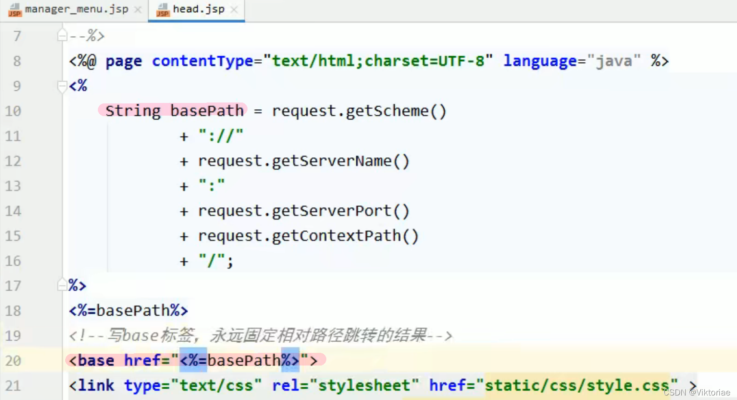737x400 pixels.
Task: Click the JSP file icon on manager_menu.jsp tab
Action: (x=15, y=10)
